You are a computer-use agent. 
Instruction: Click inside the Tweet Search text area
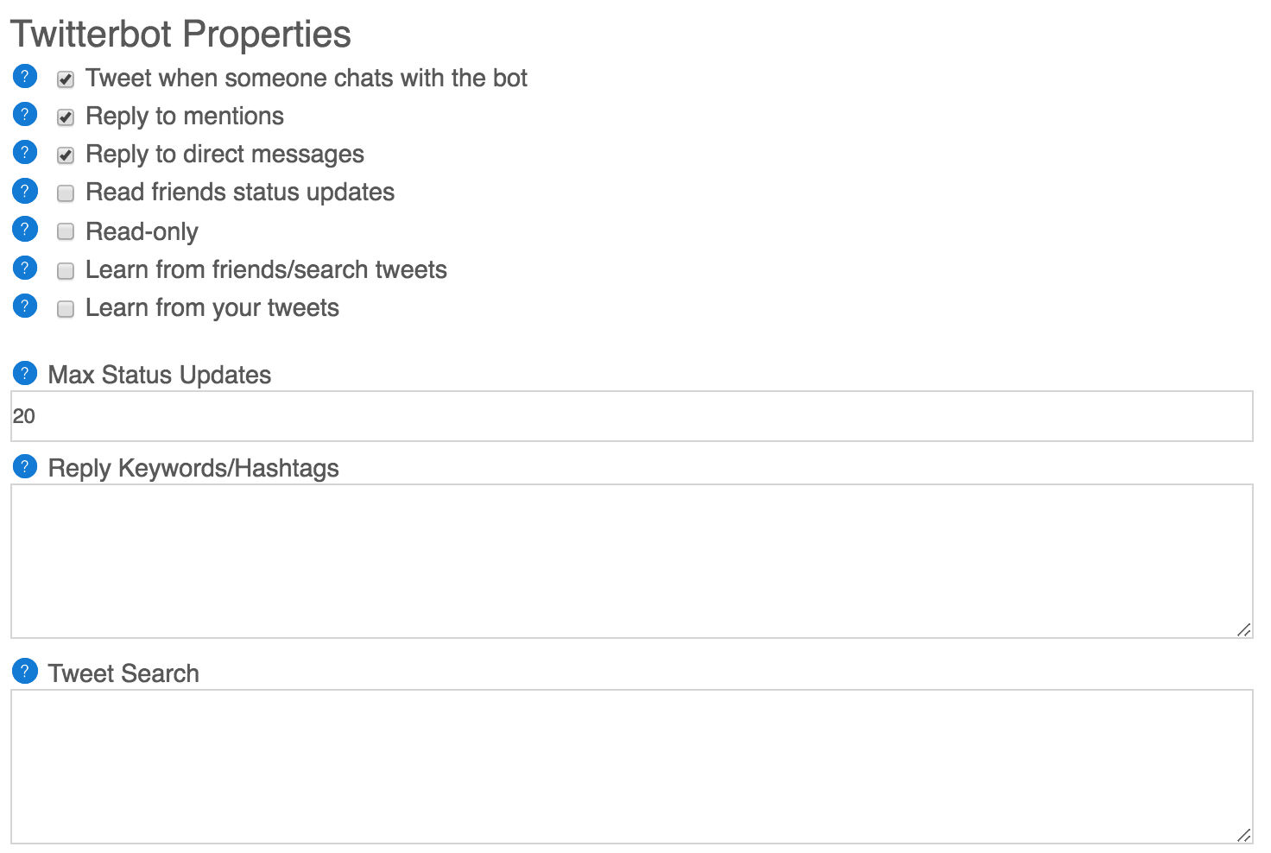pyautogui.click(x=632, y=767)
